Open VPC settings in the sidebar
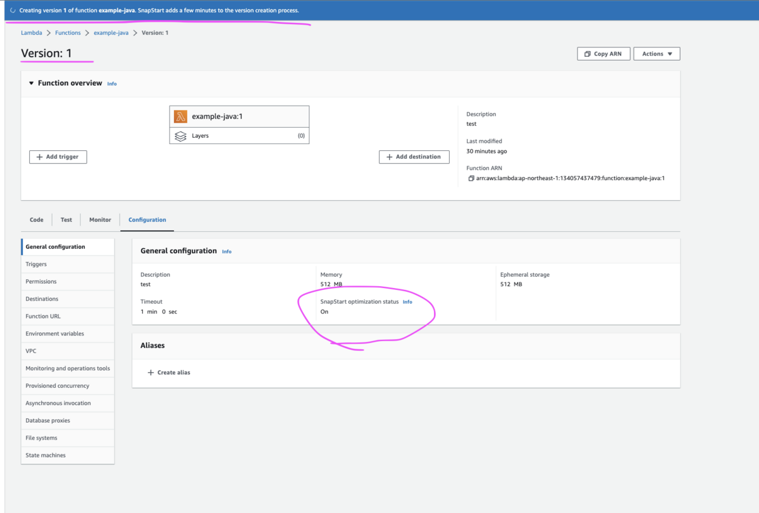The image size is (759, 513). coord(68,351)
